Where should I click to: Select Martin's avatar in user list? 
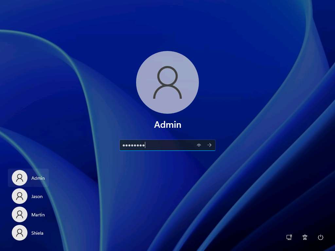20,215
